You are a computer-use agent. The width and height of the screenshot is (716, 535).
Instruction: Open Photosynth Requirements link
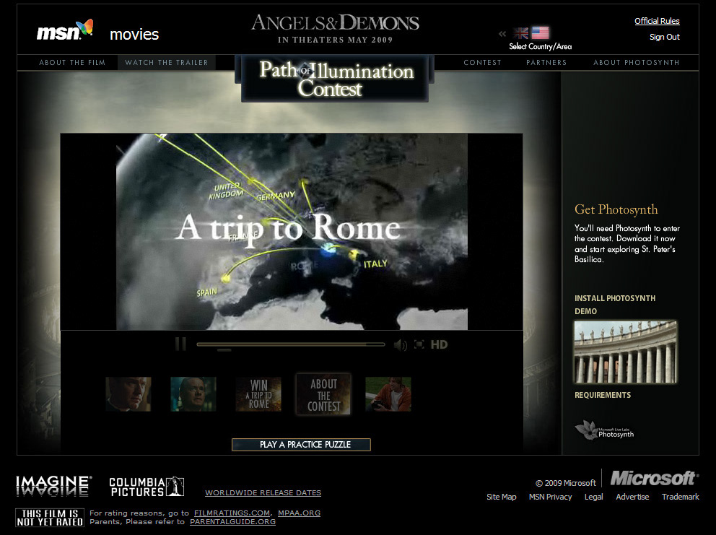pyautogui.click(x=602, y=395)
